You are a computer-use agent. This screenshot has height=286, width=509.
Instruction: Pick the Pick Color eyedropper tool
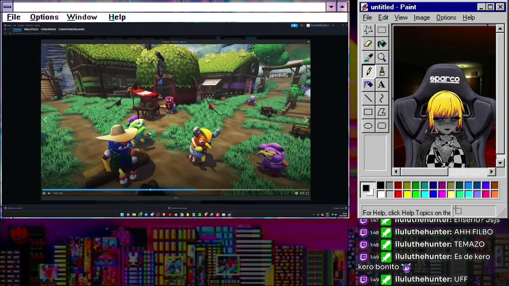368,58
